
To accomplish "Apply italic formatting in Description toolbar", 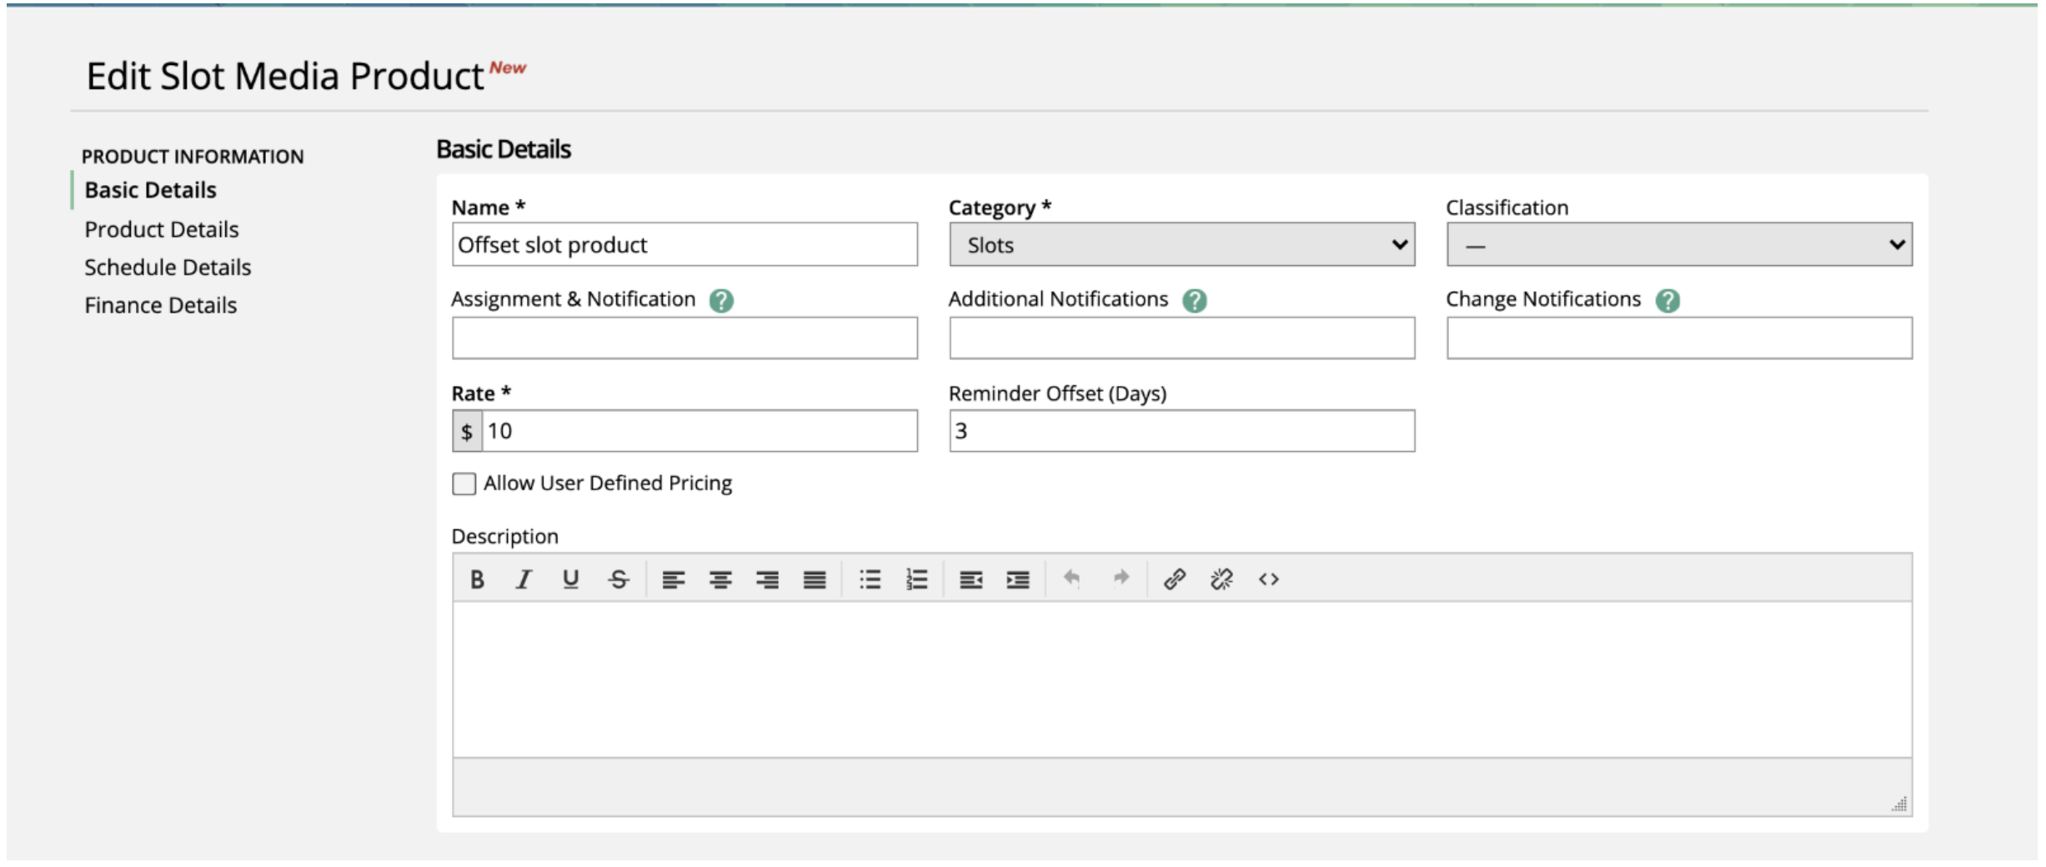I will tap(524, 579).
